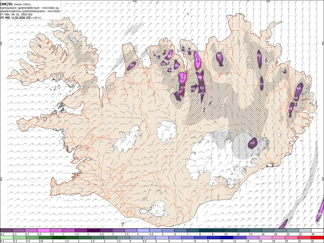Click the '0.3' value over the southeast glacier
Image resolution: width=324 pixels, height=243 pixels.
pyautogui.click(x=252, y=143)
